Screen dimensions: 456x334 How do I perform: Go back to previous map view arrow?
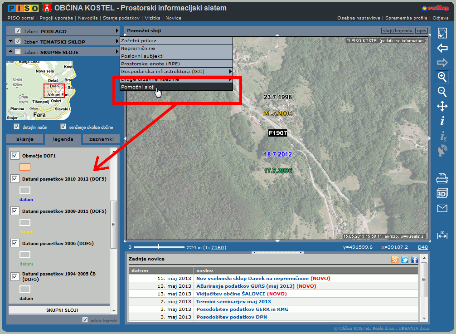pos(442,48)
